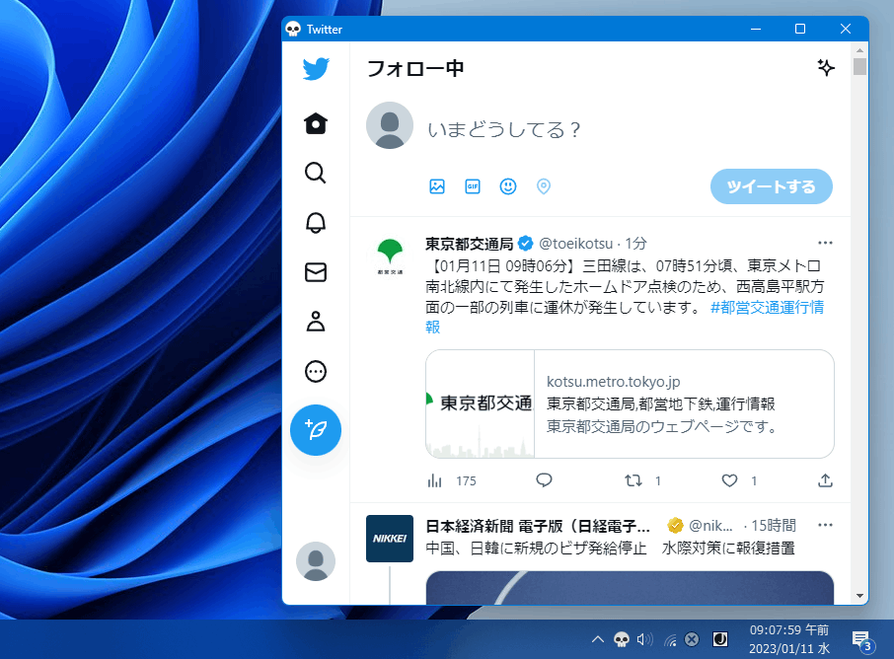Open direct messages envelope icon
This screenshot has width=894, height=659.
click(x=316, y=272)
